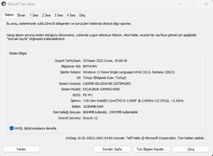Click the Sistem Modeli value text
Viewport: 213px width, 156px height.
click(x=101, y=89)
